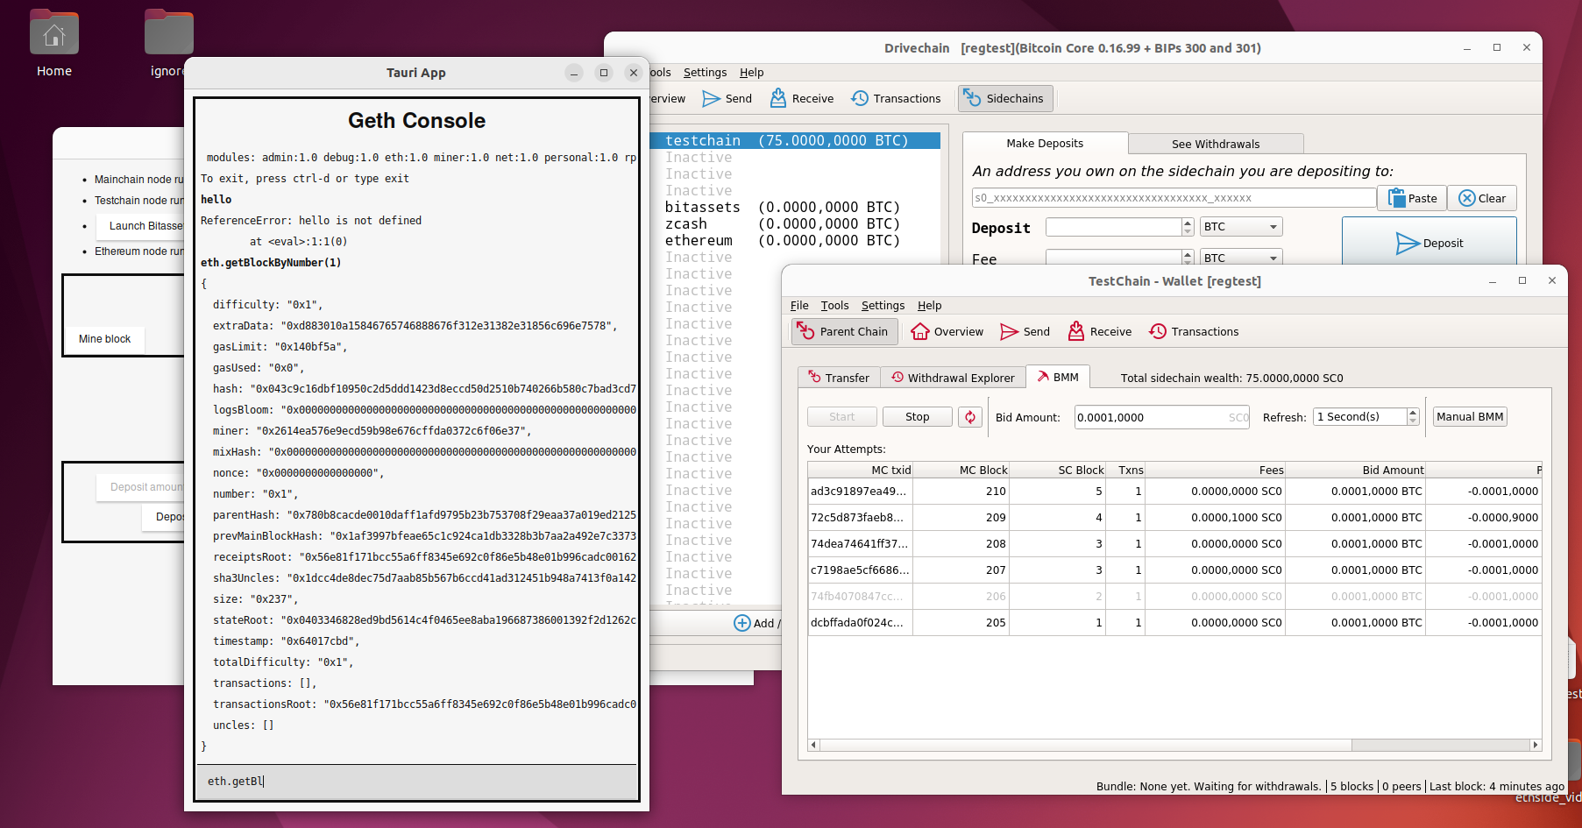
Task: Click the Mine block button
Action: (104, 339)
